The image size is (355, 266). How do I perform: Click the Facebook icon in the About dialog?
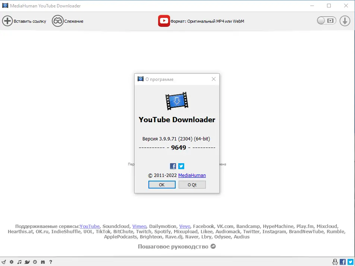coord(173,166)
